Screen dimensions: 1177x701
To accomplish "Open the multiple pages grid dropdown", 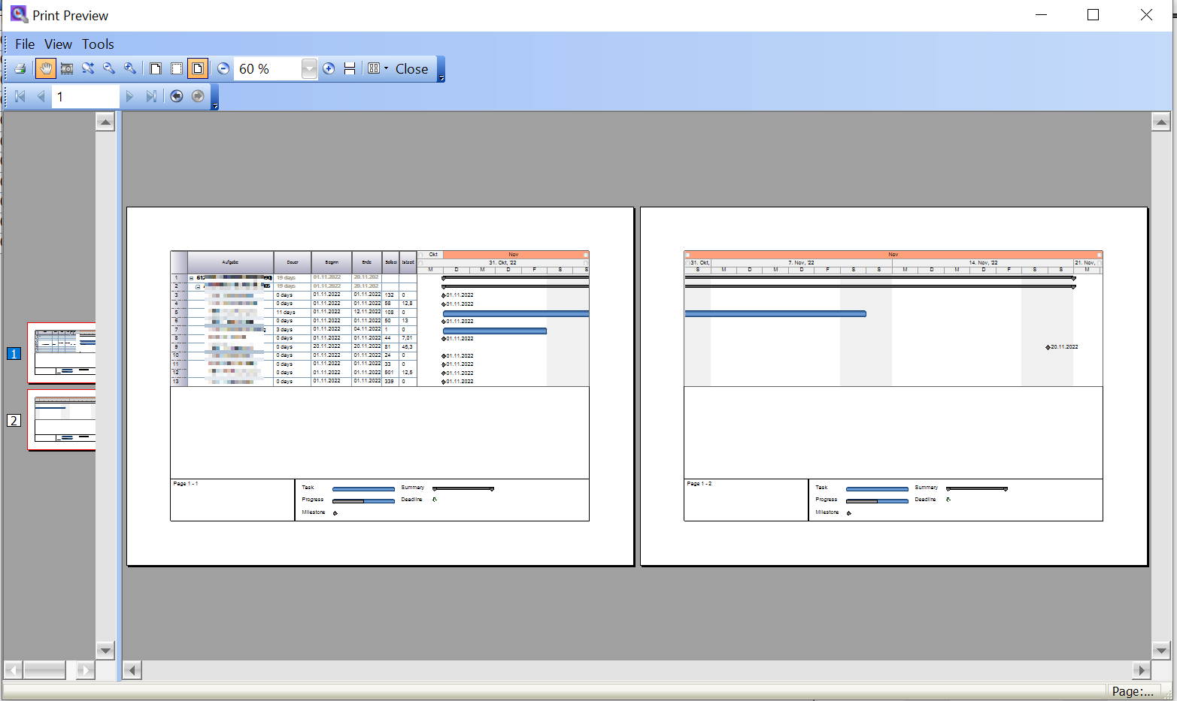I will [x=378, y=69].
